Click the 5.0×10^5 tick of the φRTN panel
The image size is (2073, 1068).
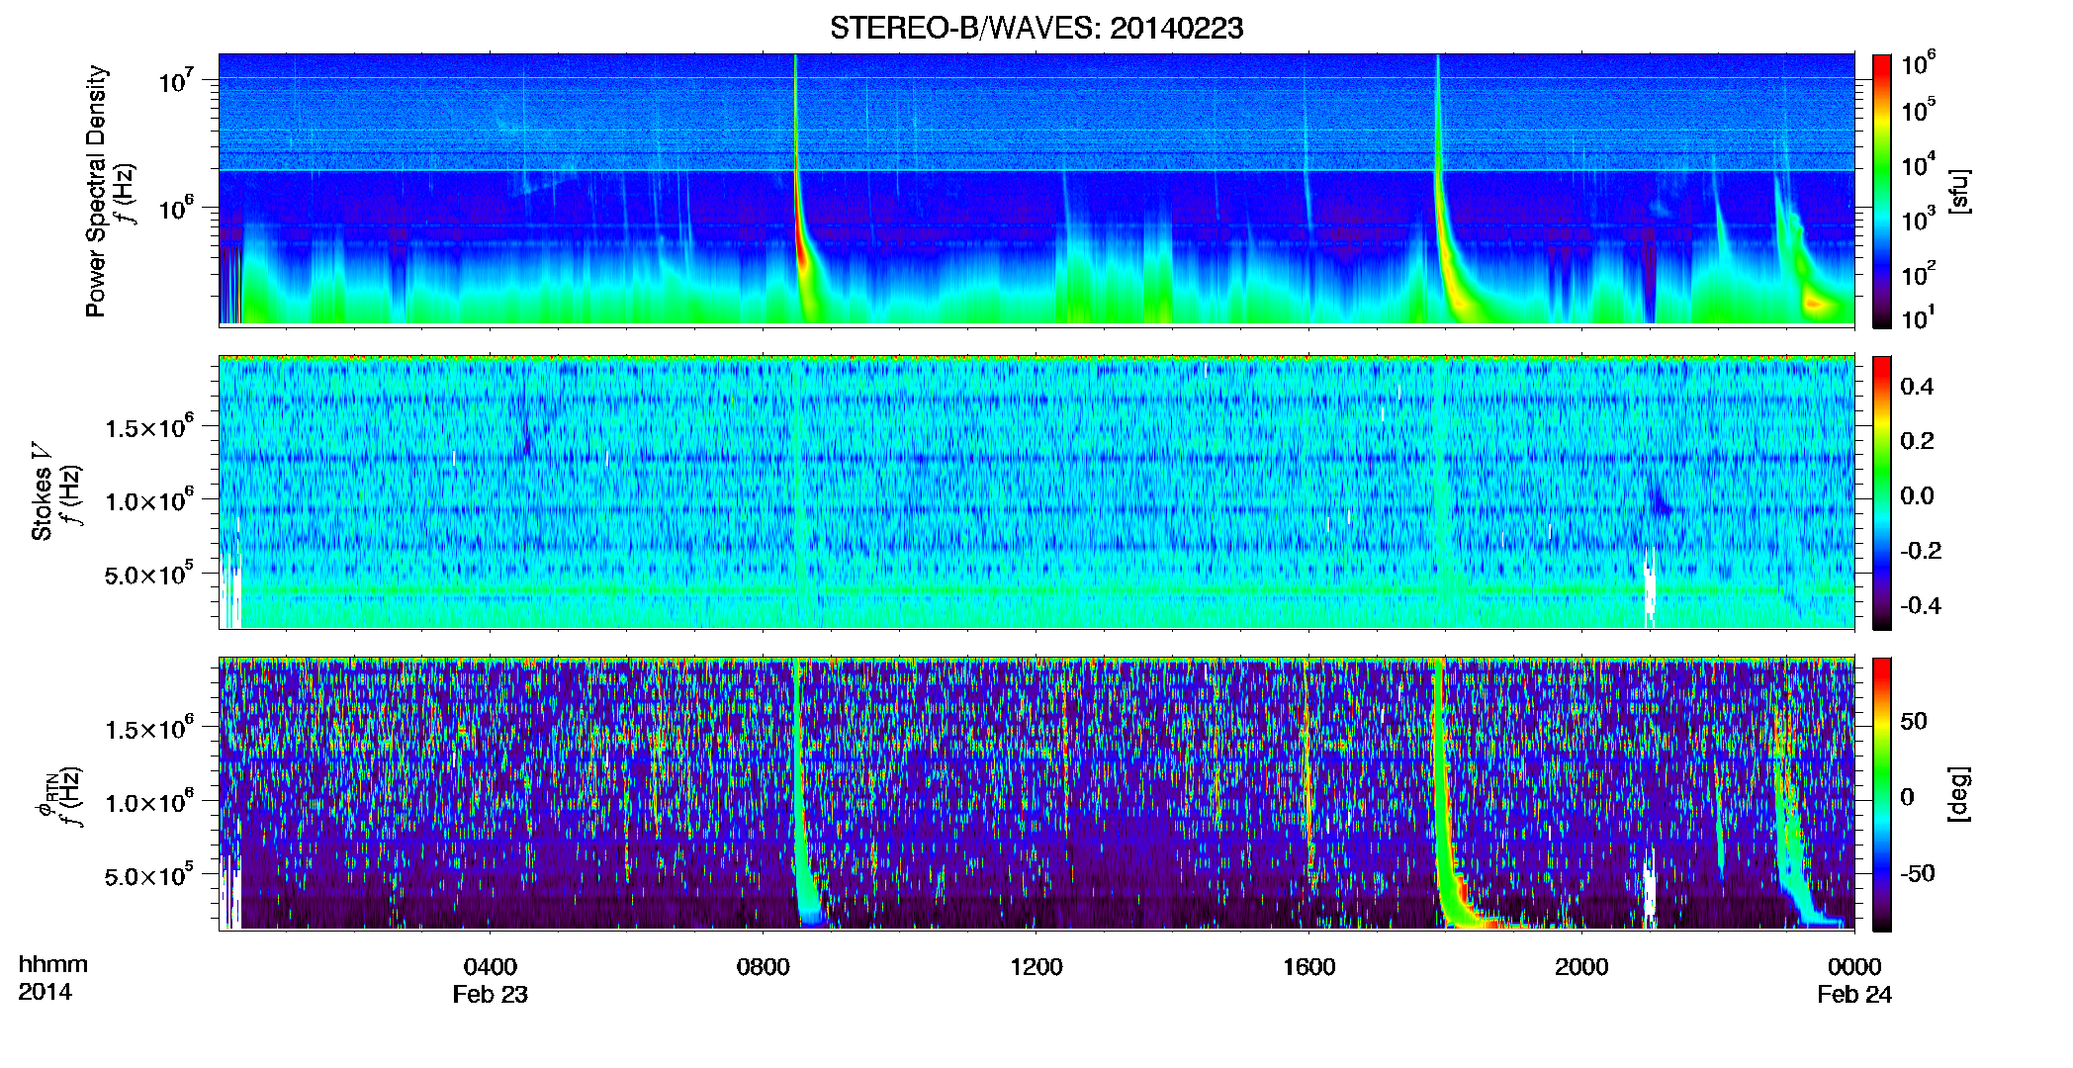point(149,875)
